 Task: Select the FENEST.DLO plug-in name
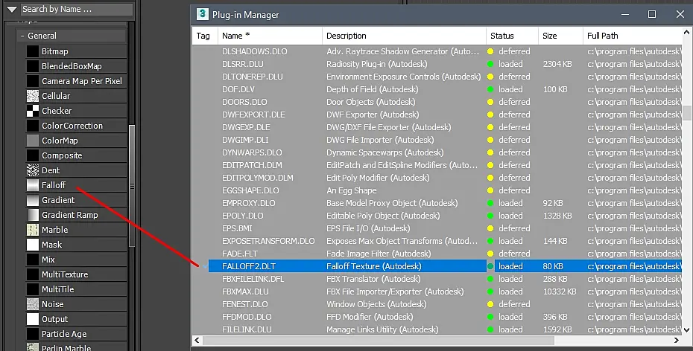pyautogui.click(x=245, y=304)
